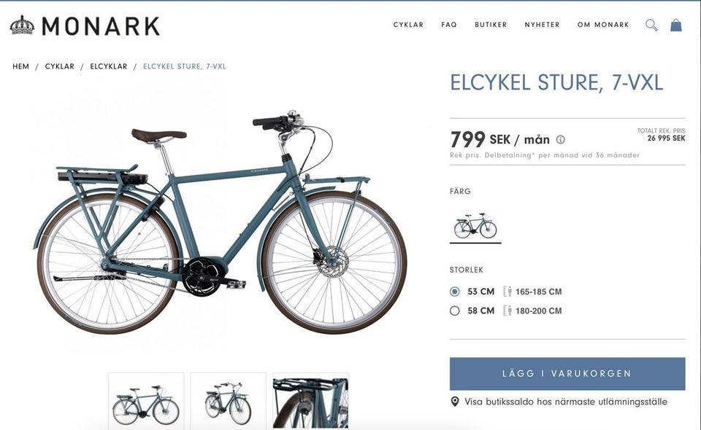Open the search magnifier icon
The width and height of the screenshot is (701, 430).
pyautogui.click(x=651, y=26)
